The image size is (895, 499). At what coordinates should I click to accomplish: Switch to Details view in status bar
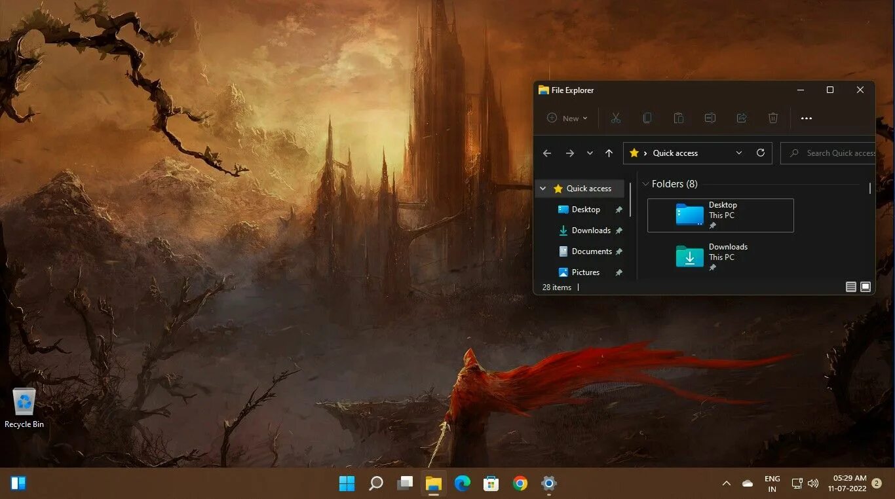click(851, 287)
